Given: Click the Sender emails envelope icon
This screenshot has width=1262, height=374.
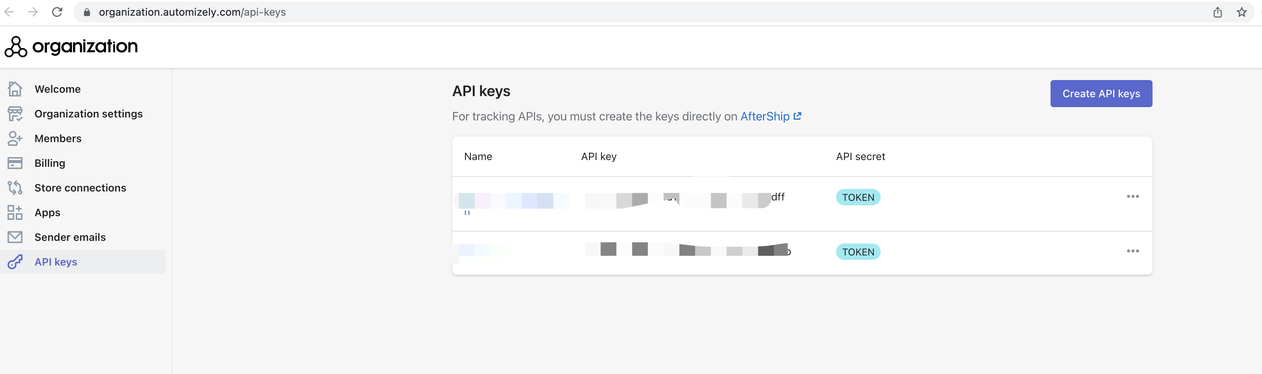Looking at the screenshot, I should 15,237.
